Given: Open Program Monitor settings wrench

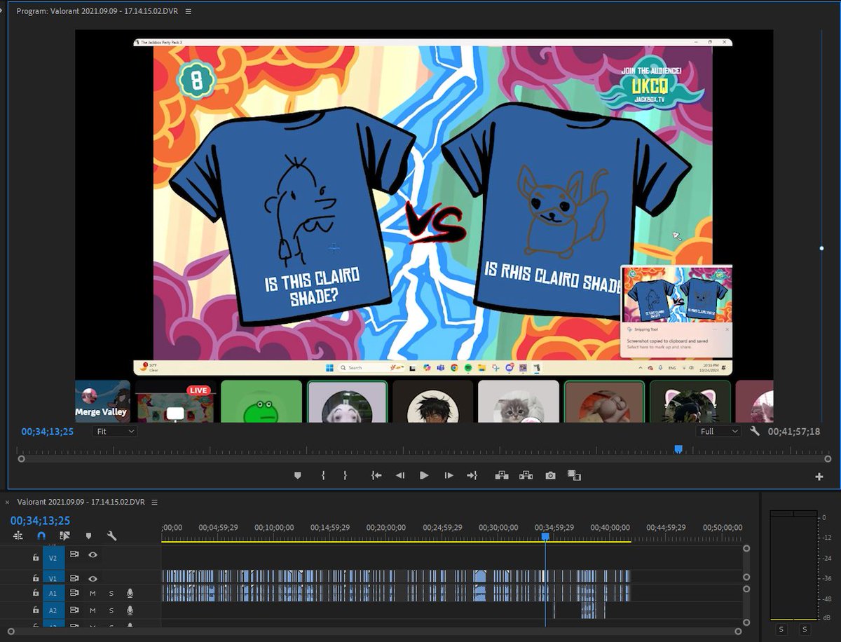Looking at the screenshot, I should tap(755, 431).
